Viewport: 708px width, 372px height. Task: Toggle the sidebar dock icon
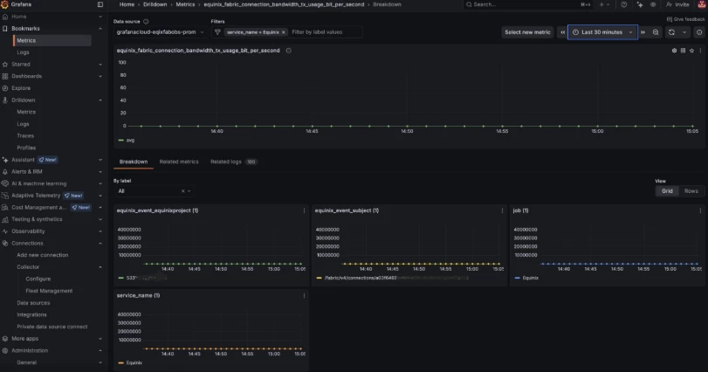pyautogui.click(x=100, y=4)
